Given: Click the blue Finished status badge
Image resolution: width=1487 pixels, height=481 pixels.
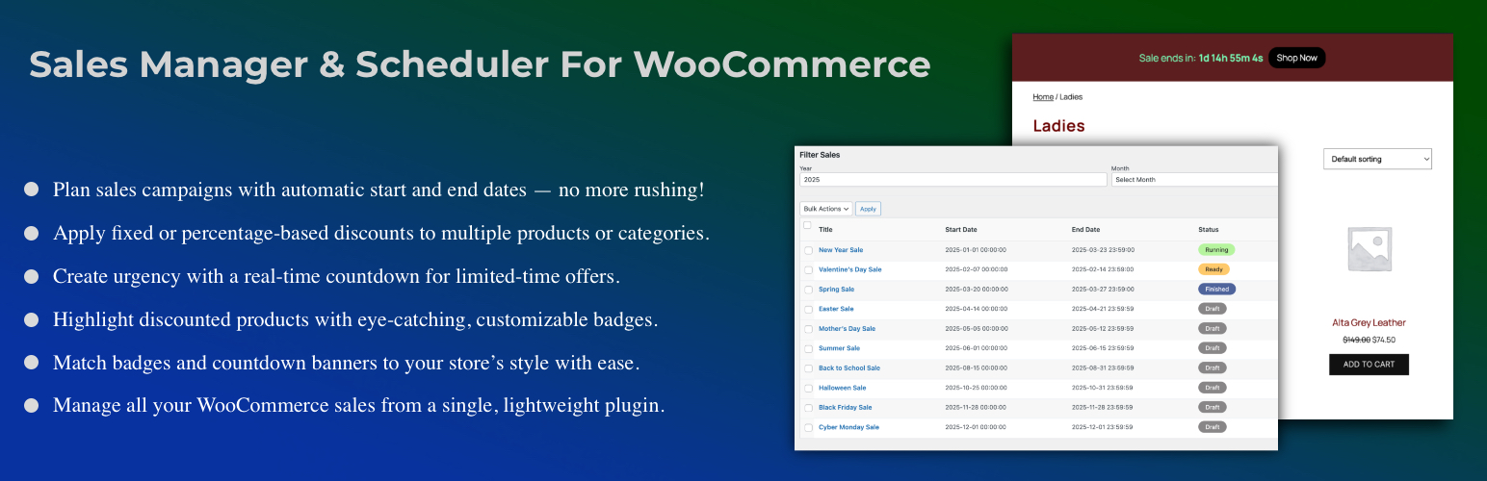Looking at the screenshot, I should (1216, 289).
